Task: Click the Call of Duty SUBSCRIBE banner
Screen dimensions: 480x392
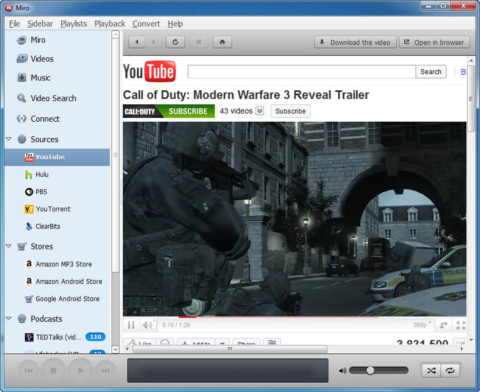Action: pos(168,111)
